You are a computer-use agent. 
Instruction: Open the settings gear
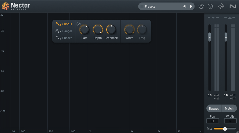pos(201,6)
